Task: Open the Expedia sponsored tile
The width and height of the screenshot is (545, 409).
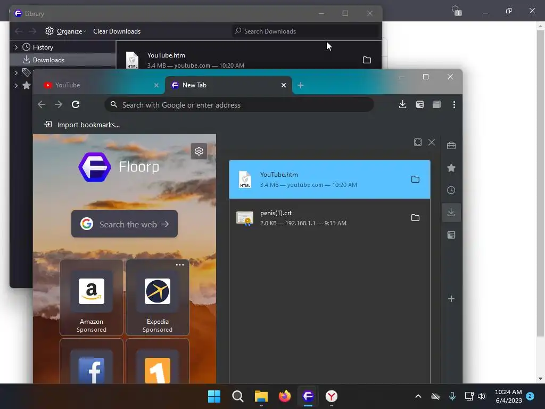Action: [158, 298]
